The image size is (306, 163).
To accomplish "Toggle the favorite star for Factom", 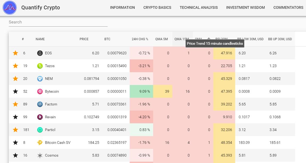I will coord(15,104).
